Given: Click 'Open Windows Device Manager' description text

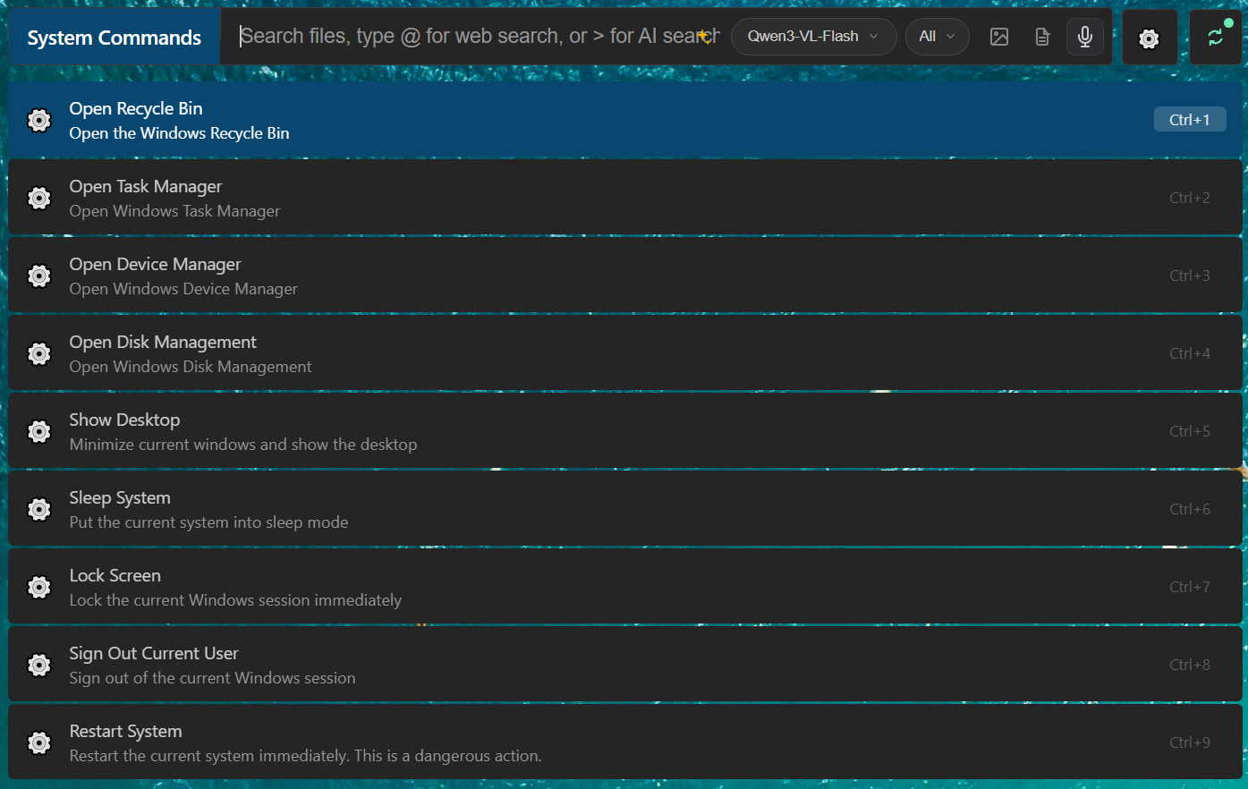Looking at the screenshot, I should (x=183, y=289).
